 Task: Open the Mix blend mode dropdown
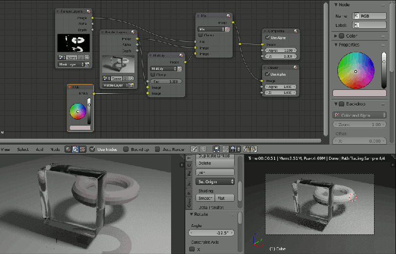tap(211, 29)
